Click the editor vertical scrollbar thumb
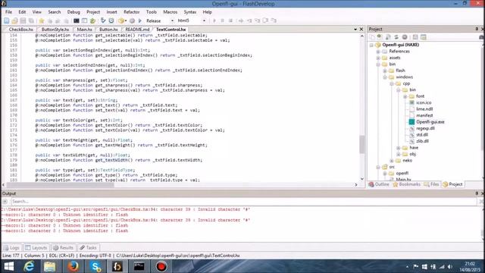Viewport: 485px width, 273px height. click(362, 144)
